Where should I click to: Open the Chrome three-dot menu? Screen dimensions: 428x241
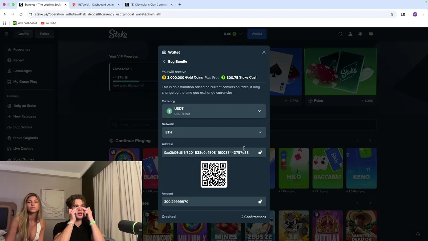pos(423,14)
